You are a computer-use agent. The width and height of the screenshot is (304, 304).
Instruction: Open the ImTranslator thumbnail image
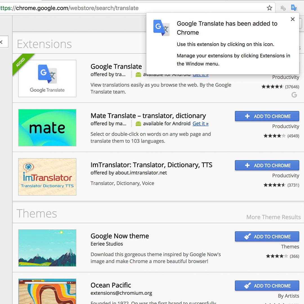47,177
